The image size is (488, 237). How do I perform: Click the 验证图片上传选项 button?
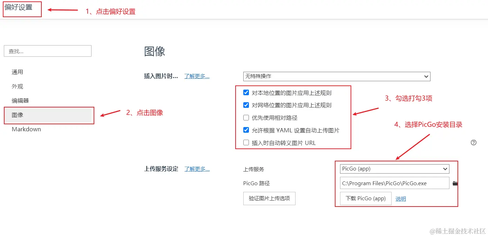(x=269, y=198)
